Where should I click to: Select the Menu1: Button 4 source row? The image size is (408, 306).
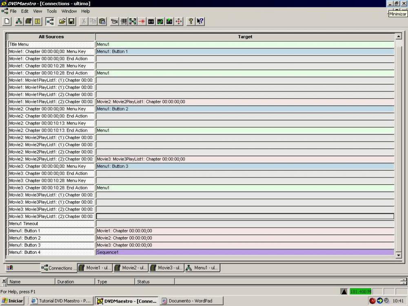51,253
